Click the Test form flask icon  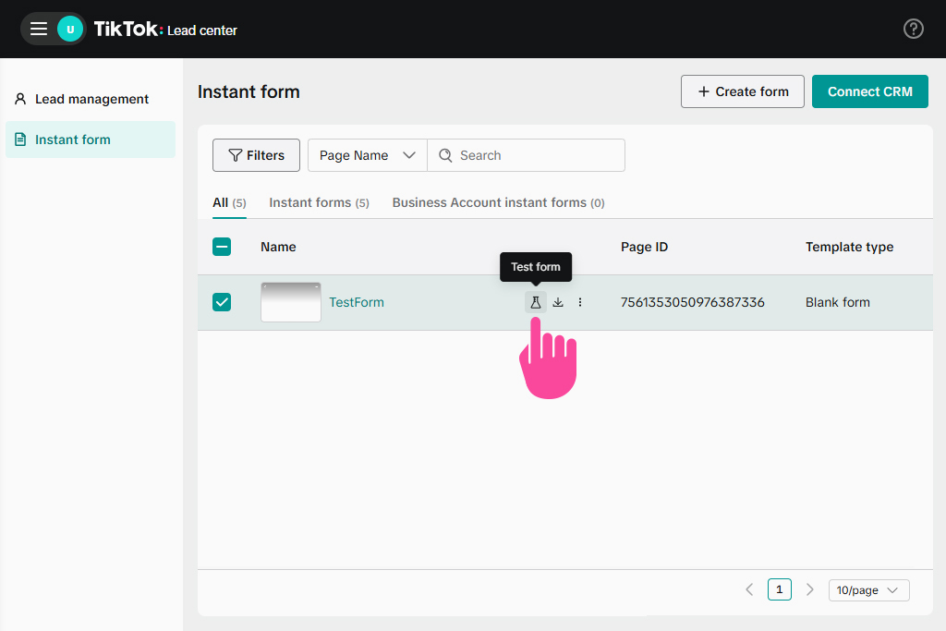(x=536, y=302)
